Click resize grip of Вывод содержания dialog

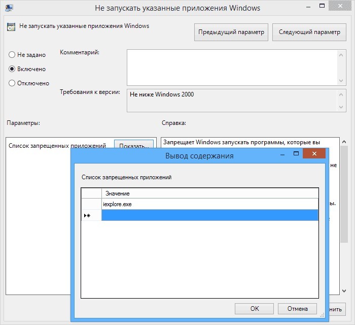[322, 315]
